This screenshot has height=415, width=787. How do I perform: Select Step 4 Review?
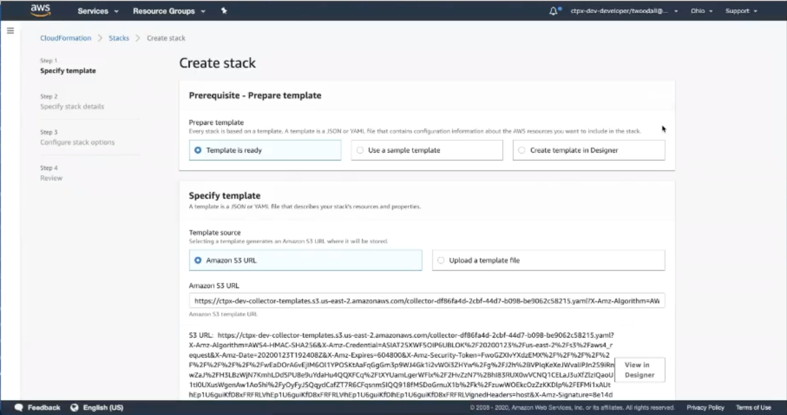[x=51, y=173]
